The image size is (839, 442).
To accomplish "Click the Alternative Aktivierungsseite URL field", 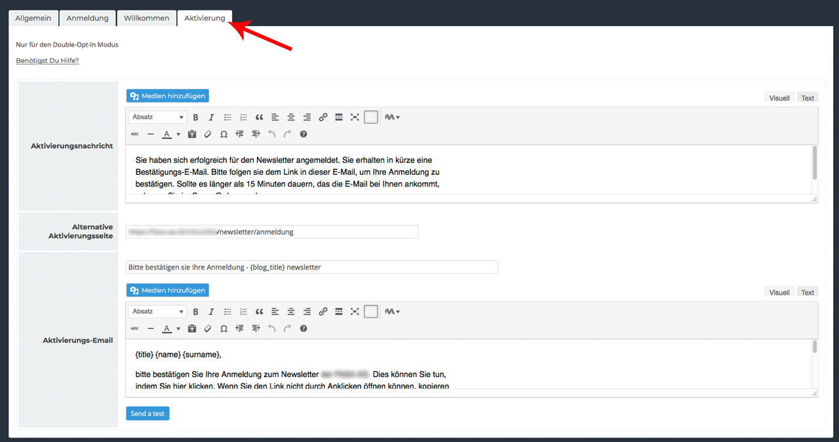I will 272,232.
